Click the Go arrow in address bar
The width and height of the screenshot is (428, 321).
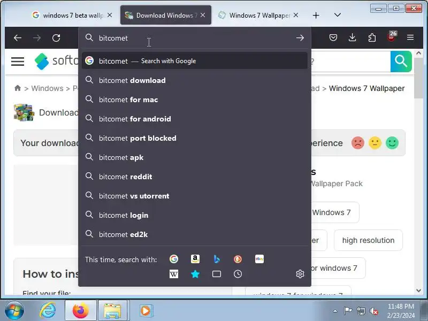point(300,38)
